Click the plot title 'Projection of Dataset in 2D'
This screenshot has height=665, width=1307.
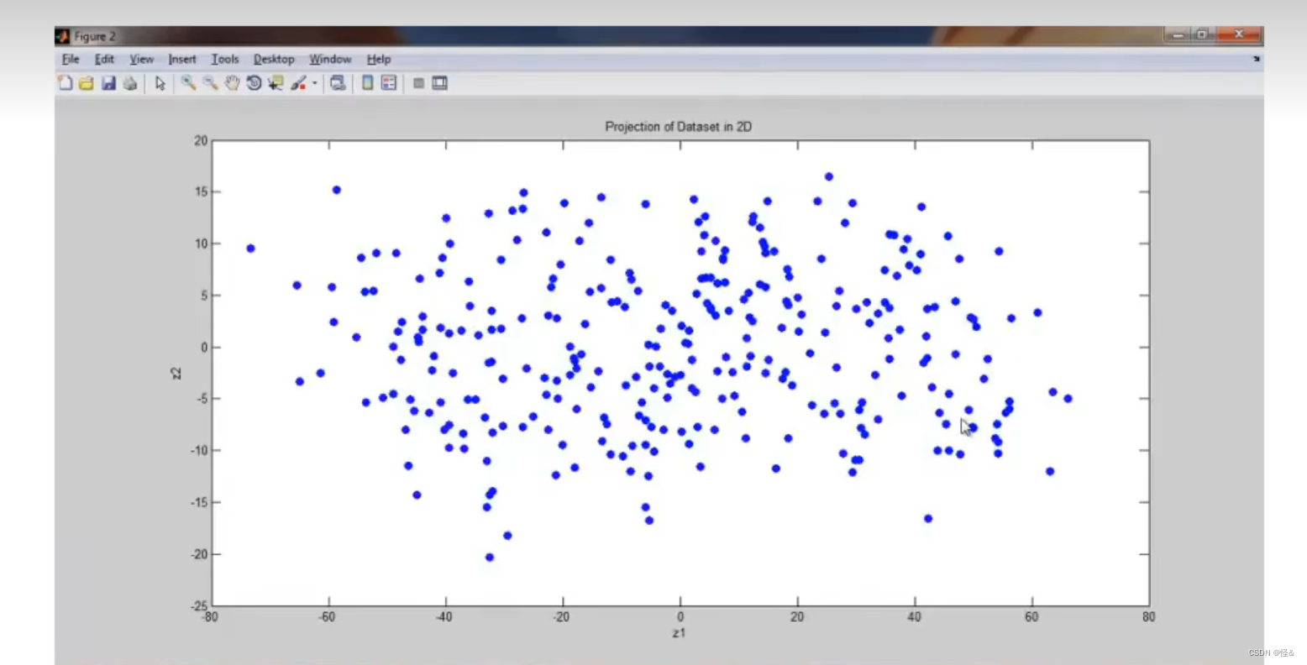coord(679,127)
